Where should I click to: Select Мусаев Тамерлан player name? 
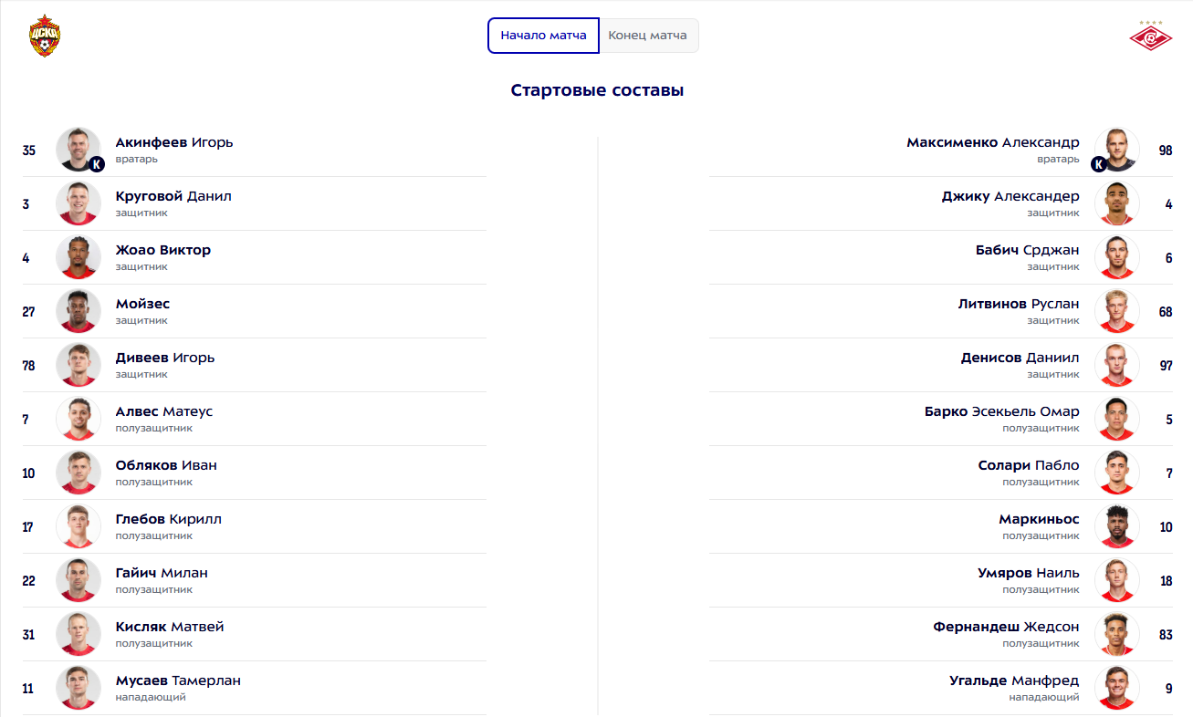click(178, 681)
